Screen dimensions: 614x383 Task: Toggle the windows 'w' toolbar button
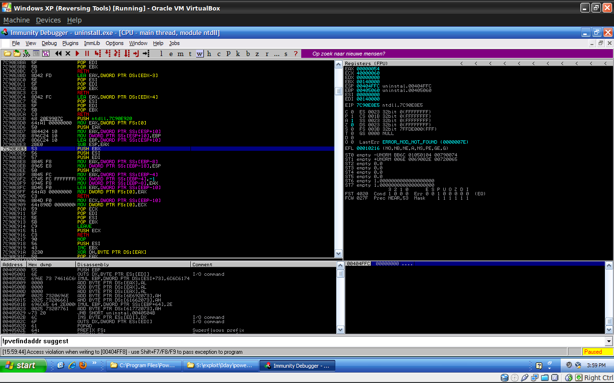pyautogui.click(x=200, y=54)
